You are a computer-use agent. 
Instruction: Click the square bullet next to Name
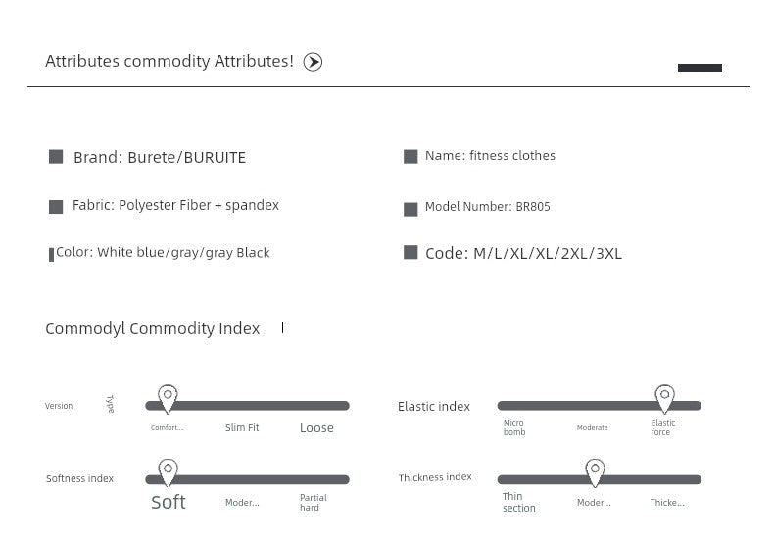(411, 157)
